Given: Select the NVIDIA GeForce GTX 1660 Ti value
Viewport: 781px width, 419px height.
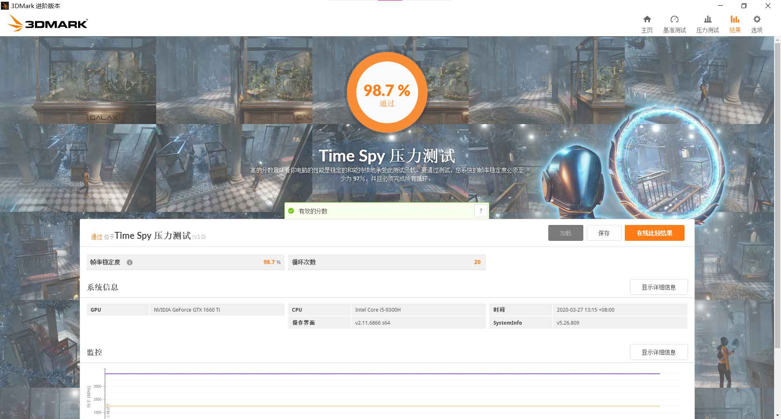Looking at the screenshot, I should 187,310.
